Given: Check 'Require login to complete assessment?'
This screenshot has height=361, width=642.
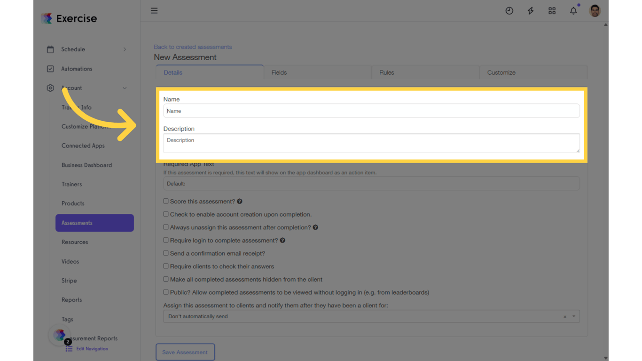Looking at the screenshot, I should point(166,240).
